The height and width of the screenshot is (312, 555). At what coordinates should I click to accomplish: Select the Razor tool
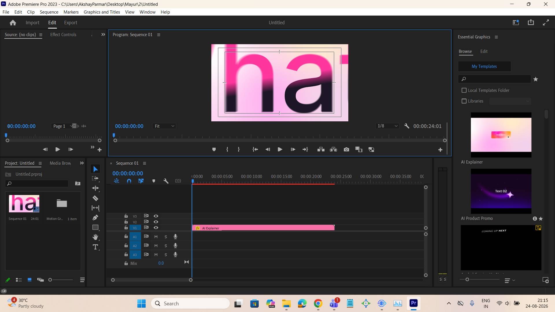click(x=95, y=198)
